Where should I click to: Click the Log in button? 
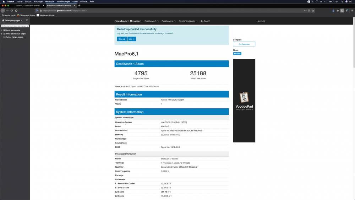(132, 39)
